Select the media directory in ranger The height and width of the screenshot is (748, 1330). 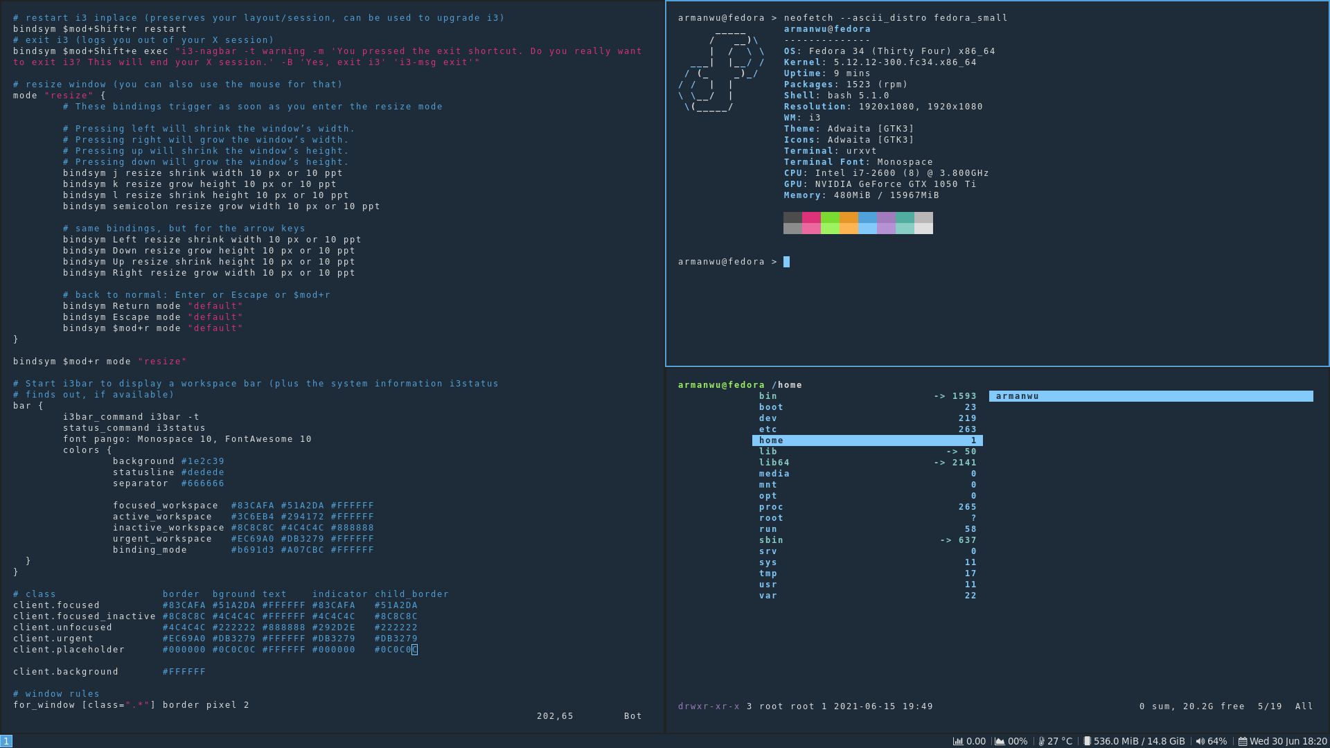point(867,474)
